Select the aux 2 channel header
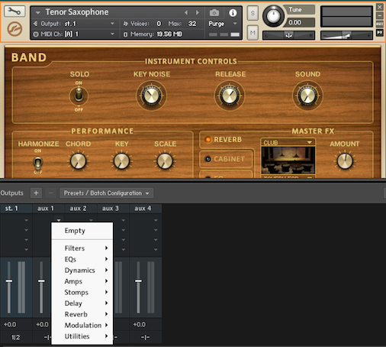 tap(81, 208)
